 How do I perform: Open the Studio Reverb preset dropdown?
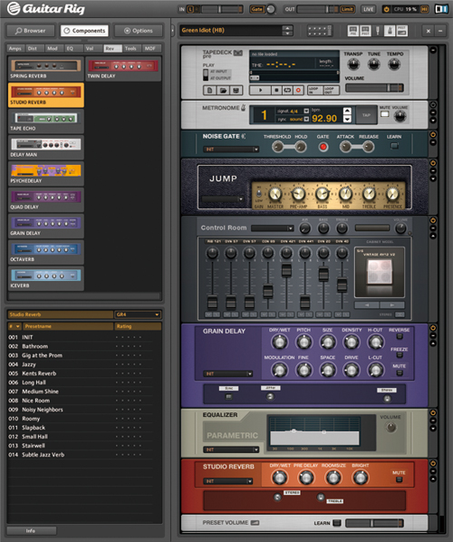click(228, 481)
